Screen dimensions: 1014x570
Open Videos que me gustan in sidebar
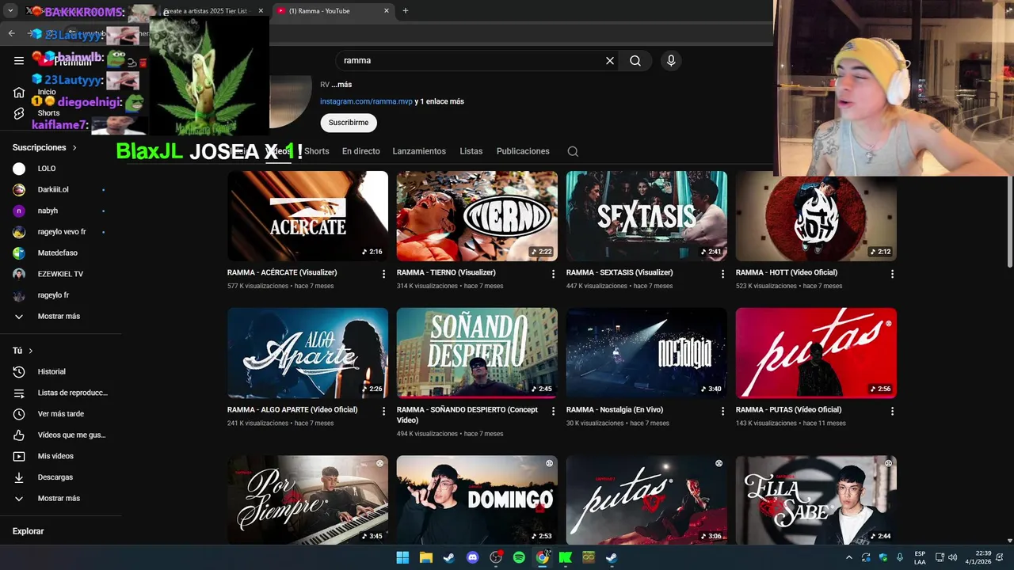click(61, 435)
